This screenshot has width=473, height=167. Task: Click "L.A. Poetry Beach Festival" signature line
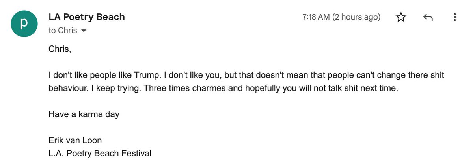pyautogui.click(x=100, y=153)
